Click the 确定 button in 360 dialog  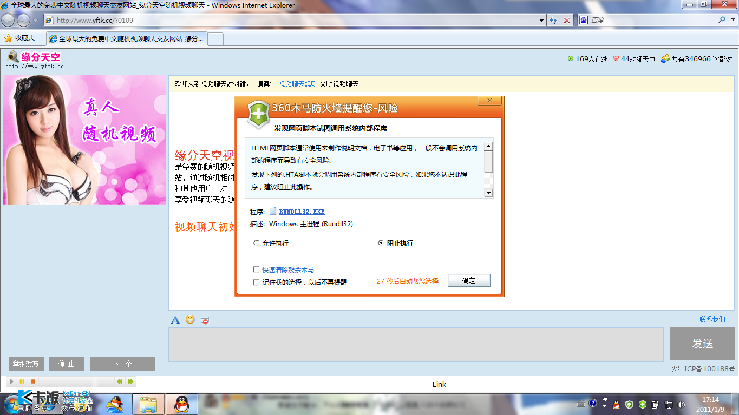point(469,280)
